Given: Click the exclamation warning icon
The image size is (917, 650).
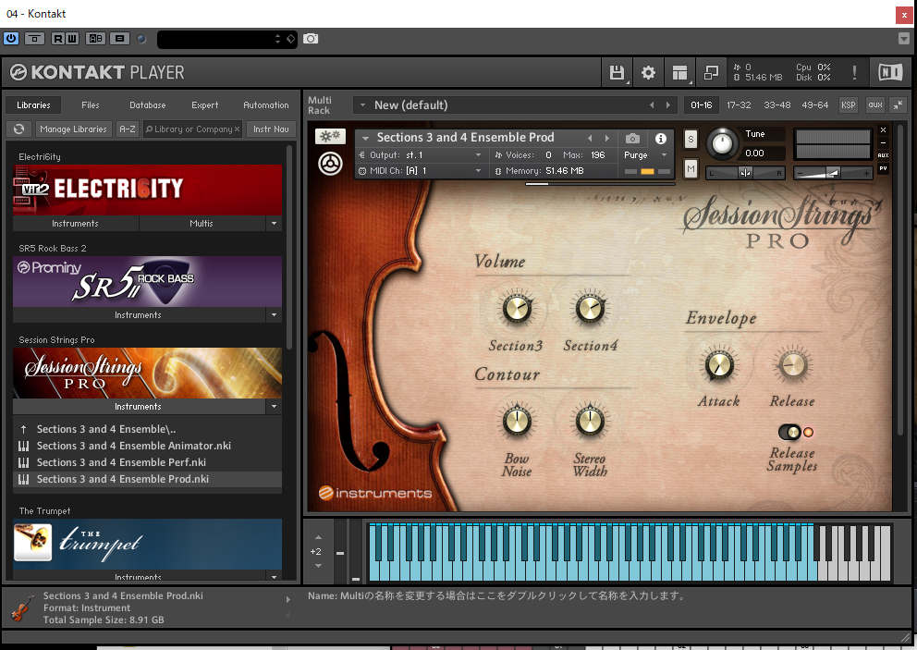Looking at the screenshot, I should pos(854,72).
